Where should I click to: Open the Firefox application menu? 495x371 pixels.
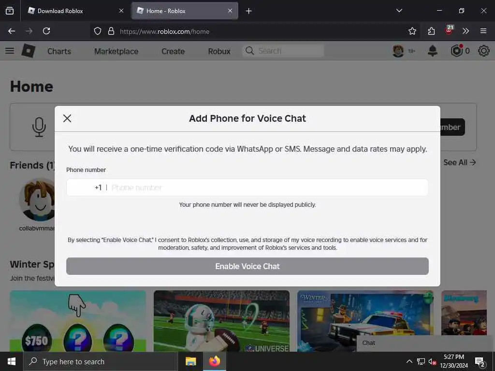pyautogui.click(x=483, y=31)
